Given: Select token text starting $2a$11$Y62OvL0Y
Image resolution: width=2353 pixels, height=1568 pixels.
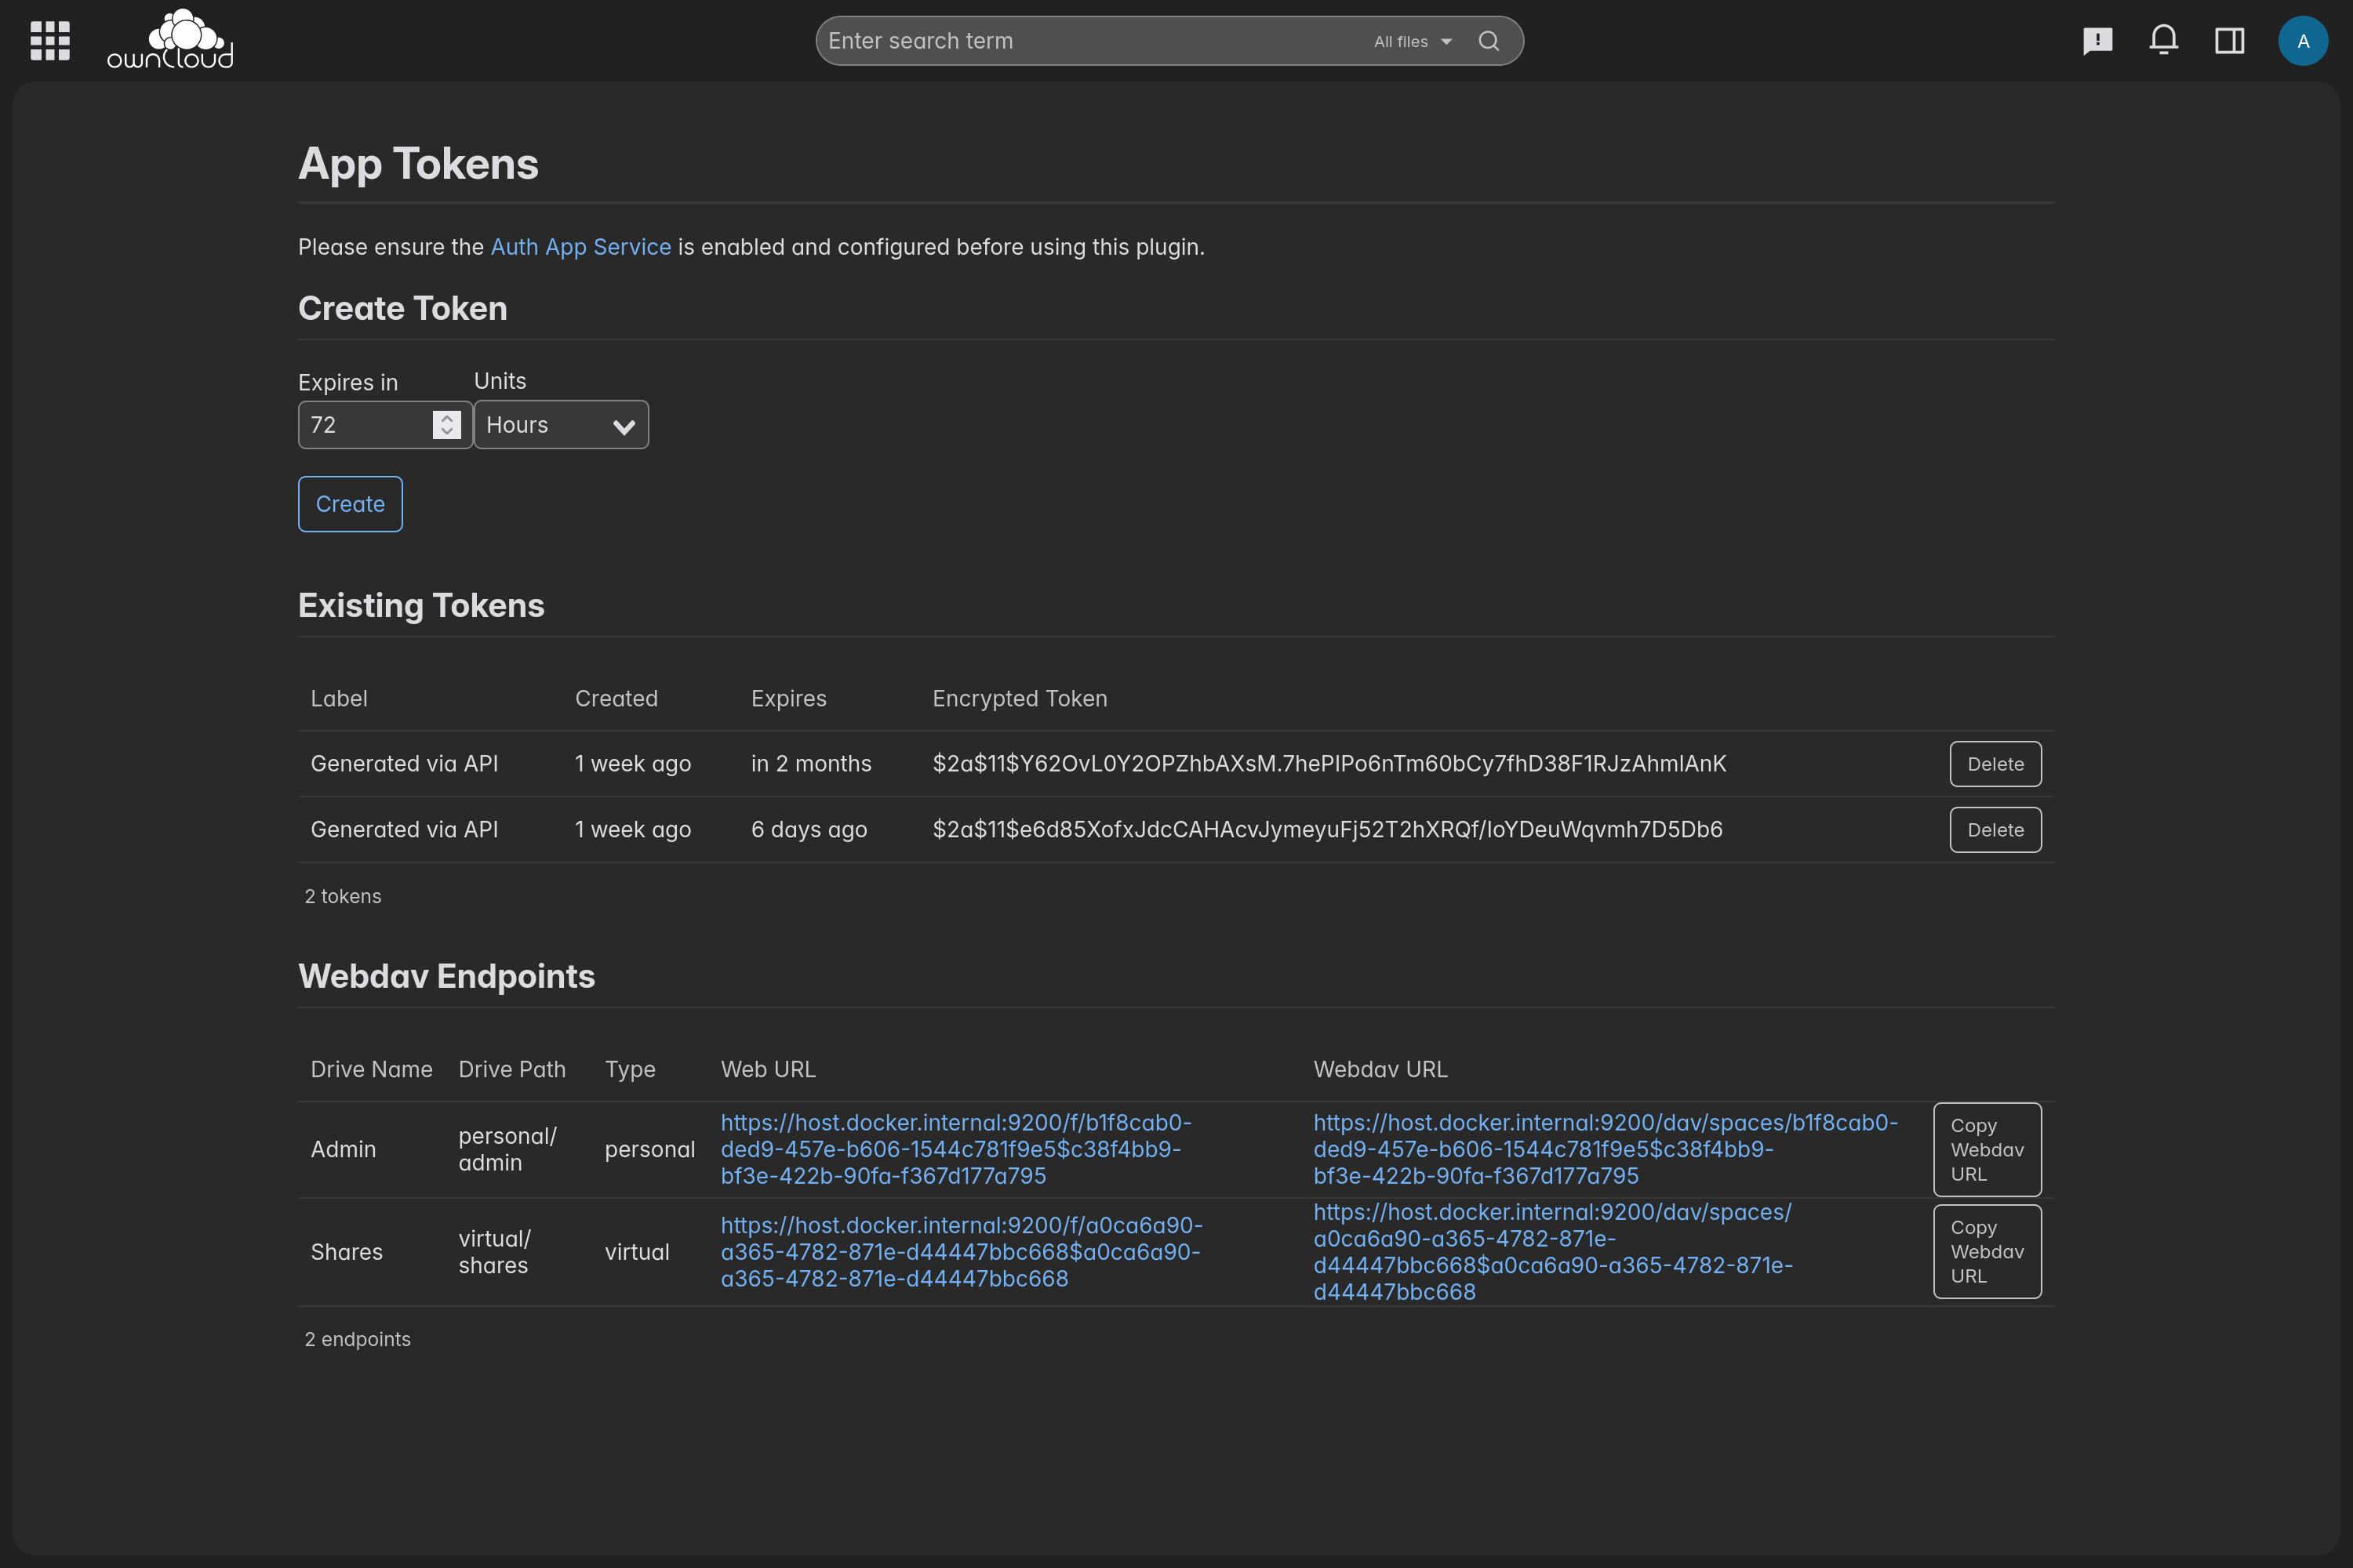Looking at the screenshot, I should [1329, 764].
